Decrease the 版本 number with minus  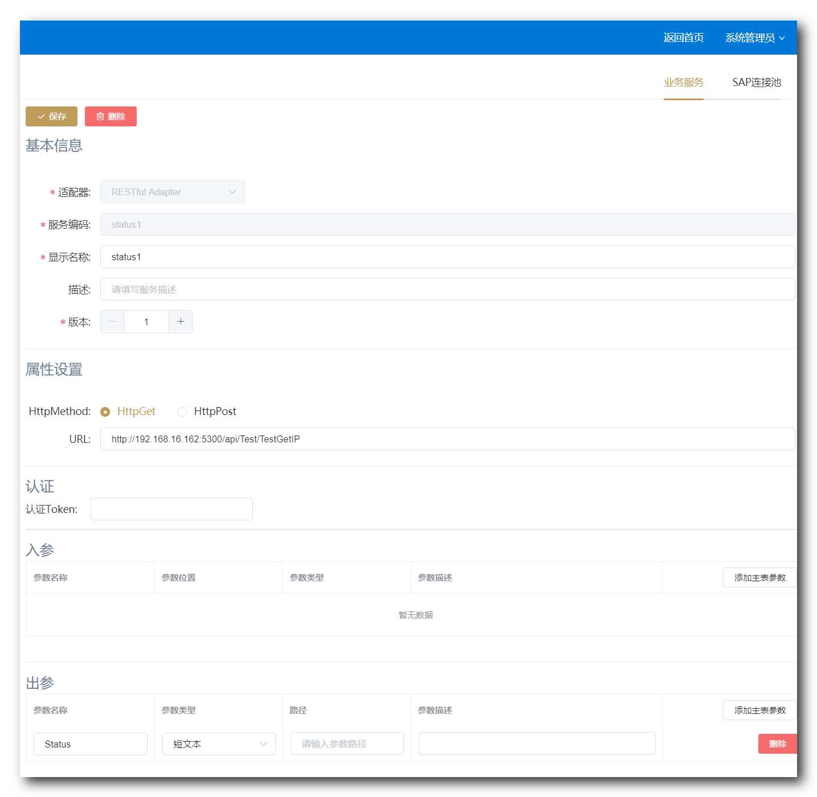click(x=112, y=322)
